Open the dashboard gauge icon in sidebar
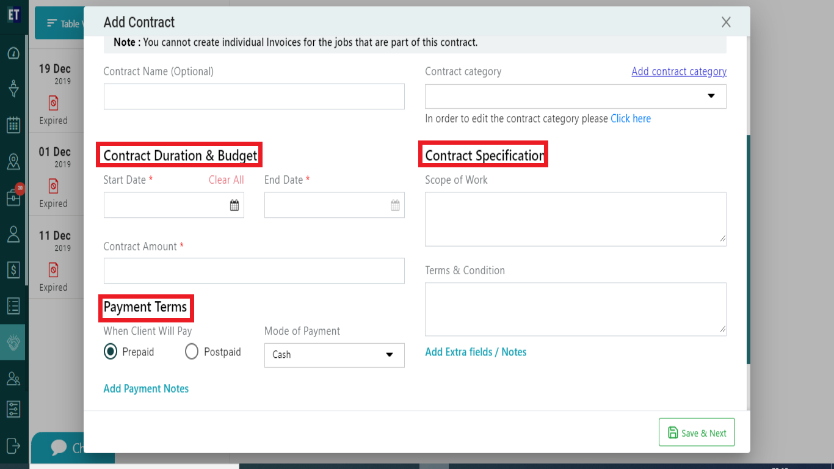The width and height of the screenshot is (834, 469). click(x=13, y=53)
